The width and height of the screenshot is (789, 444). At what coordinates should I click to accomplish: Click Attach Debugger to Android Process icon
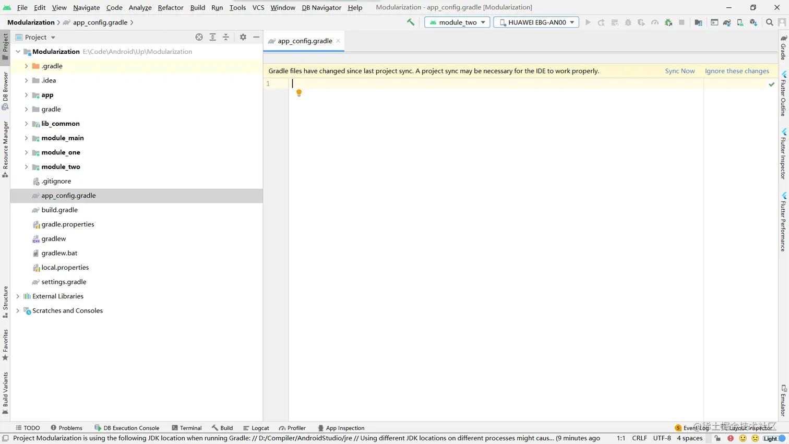pos(668,22)
